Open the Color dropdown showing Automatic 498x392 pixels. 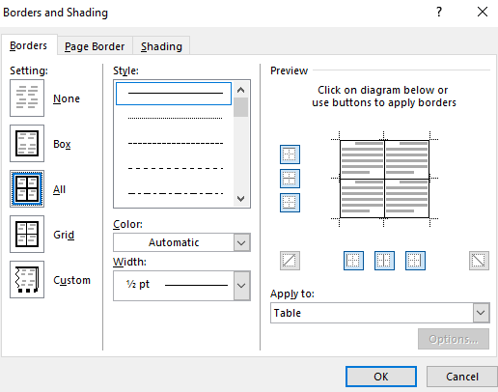(181, 242)
